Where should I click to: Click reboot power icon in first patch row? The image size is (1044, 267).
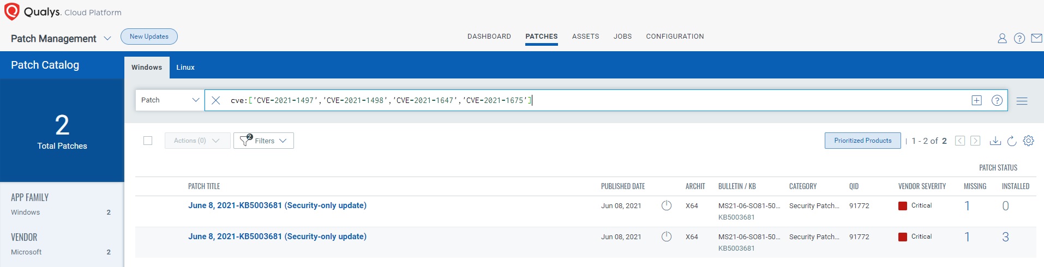click(667, 205)
